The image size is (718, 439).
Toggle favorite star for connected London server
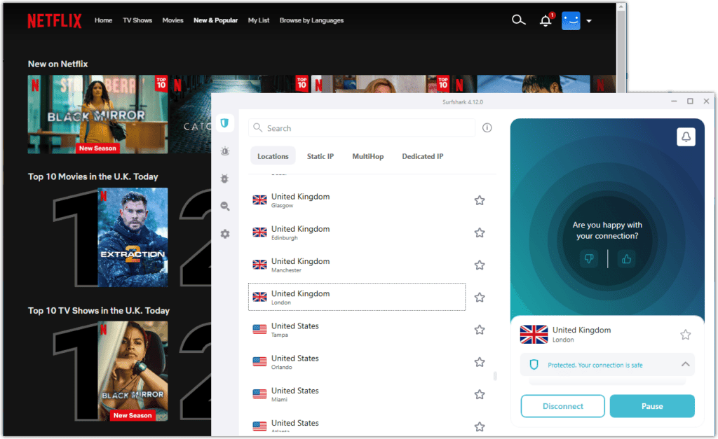pos(685,335)
